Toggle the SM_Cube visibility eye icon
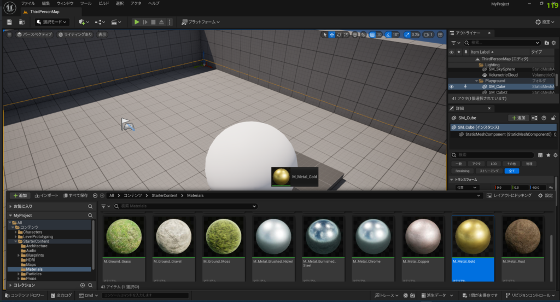The height and width of the screenshot is (302, 560). click(x=452, y=86)
